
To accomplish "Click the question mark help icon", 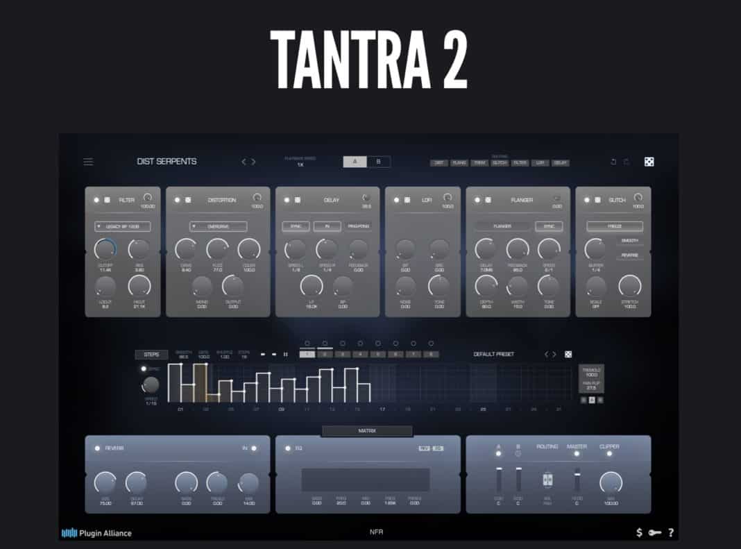I will (671, 532).
